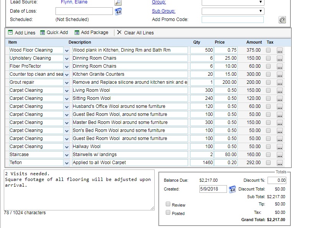Click the Lead Source search magnifier icon
Image resolution: width=315 pixels, height=228 pixels.
tap(118, 2)
